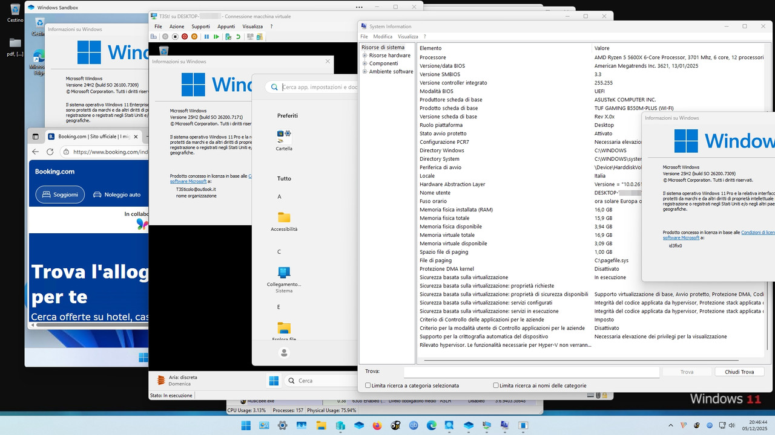Image resolution: width=775 pixels, height=435 pixels.
Task: Click the Turn Off stop icon in VM toolbar
Action: click(175, 37)
